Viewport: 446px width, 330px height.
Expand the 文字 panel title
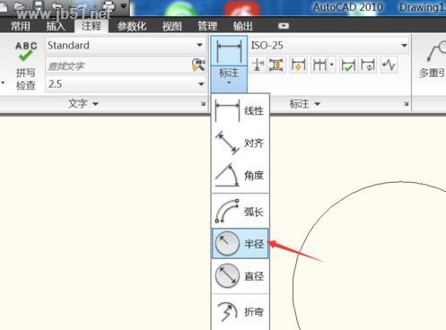click(x=83, y=104)
